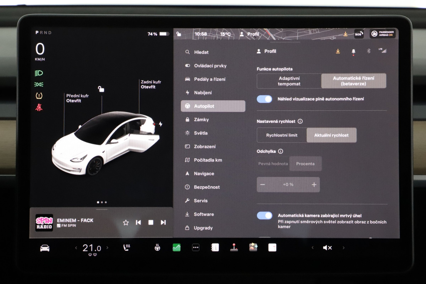Tap chevron to raise temperature above 21.0
The image size is (426, 284).
tap(108, 247)
